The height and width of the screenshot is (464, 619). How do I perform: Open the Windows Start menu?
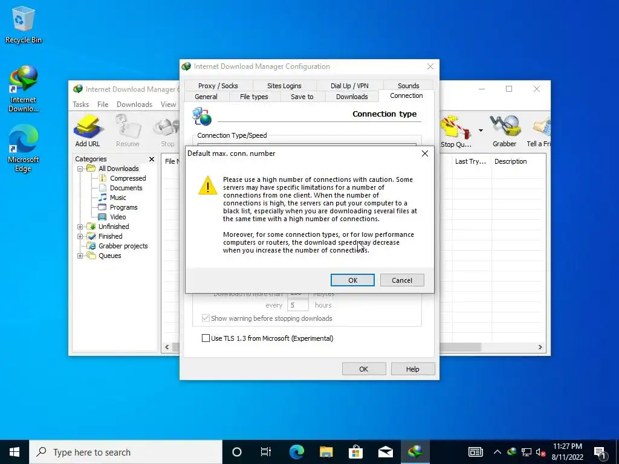[15, 452]
